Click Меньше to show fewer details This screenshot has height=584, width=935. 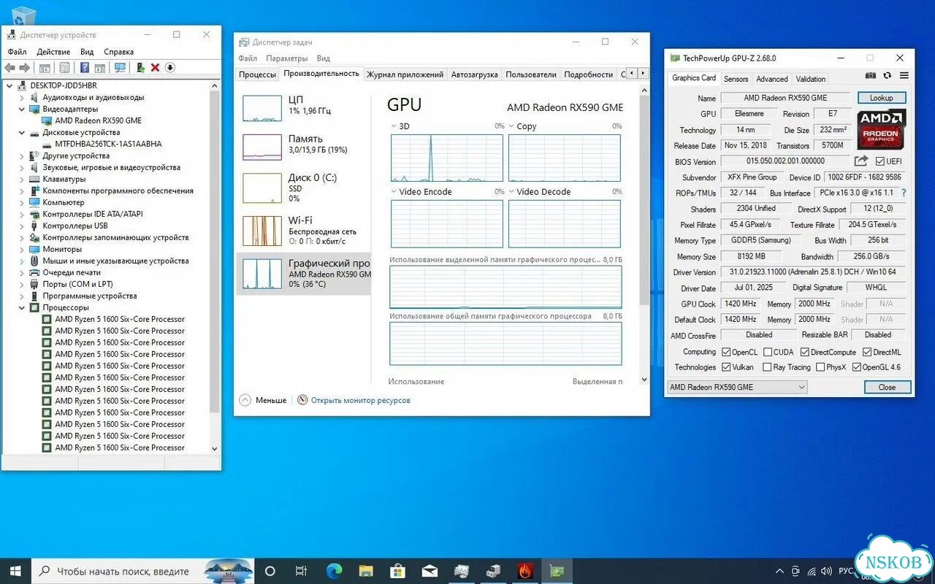pyautogui.click(x=264, y=400)
